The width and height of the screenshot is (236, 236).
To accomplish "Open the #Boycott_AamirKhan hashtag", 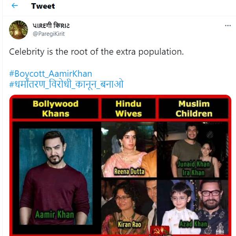I will tap(51, 74).
